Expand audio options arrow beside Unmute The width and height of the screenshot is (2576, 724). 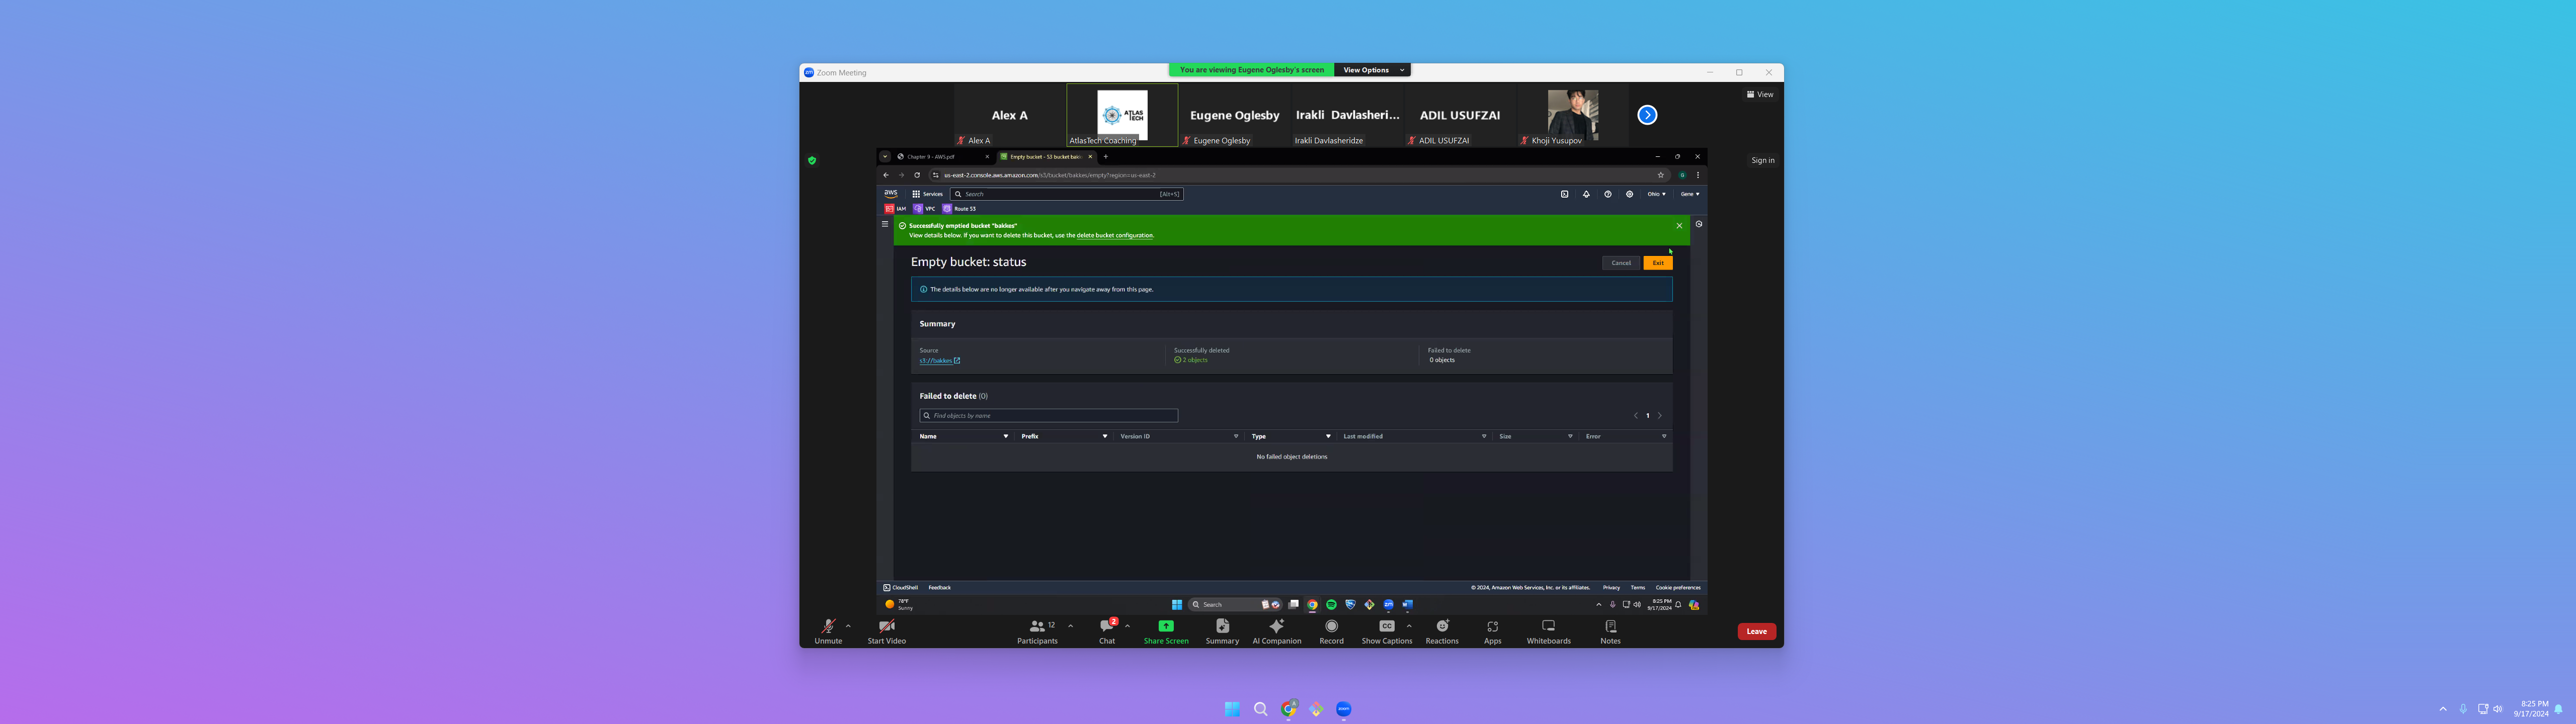tap(849, 626)
